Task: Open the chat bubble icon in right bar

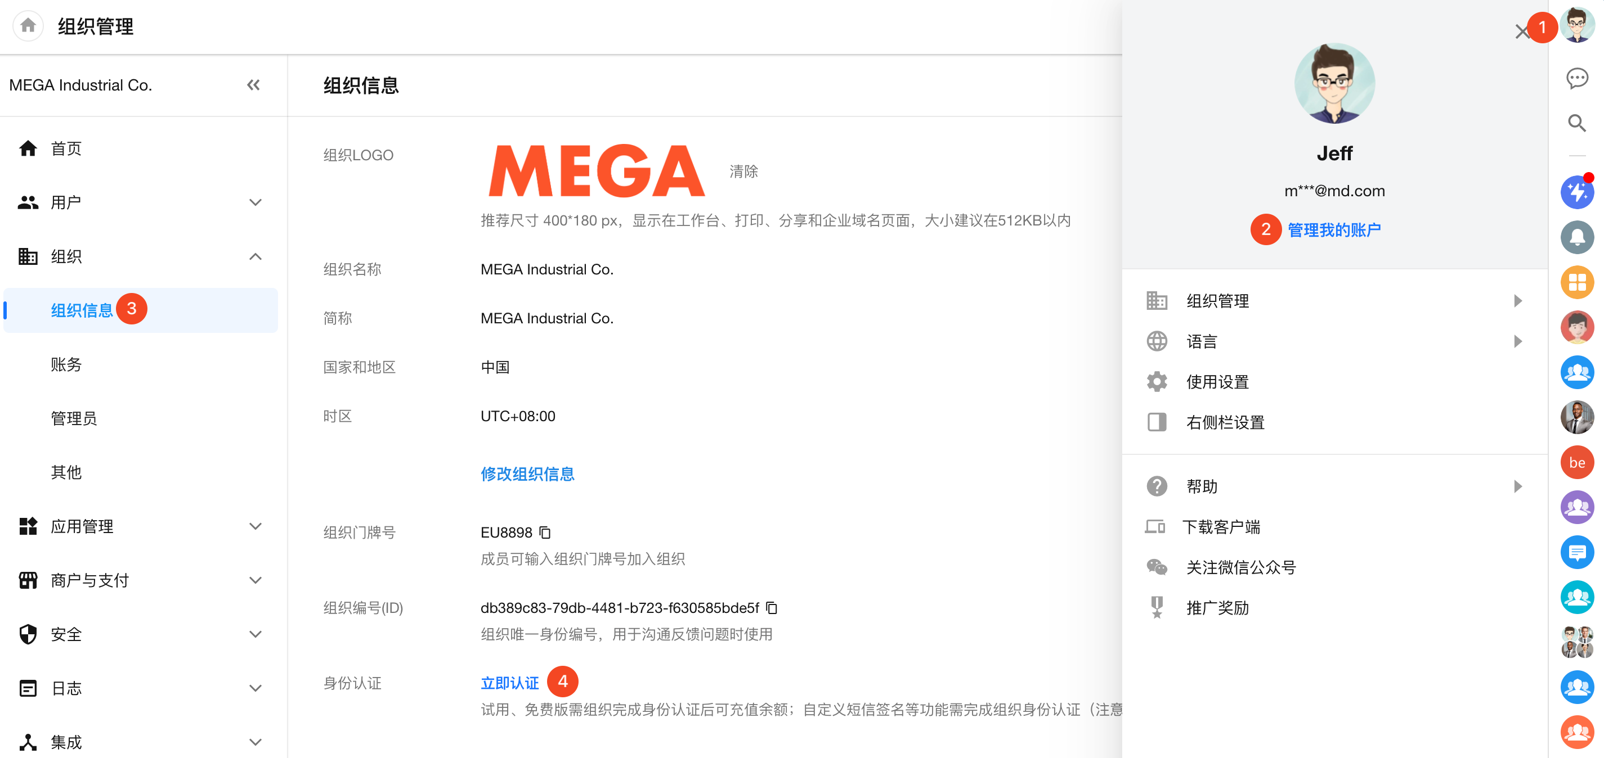Action: 1576,78
